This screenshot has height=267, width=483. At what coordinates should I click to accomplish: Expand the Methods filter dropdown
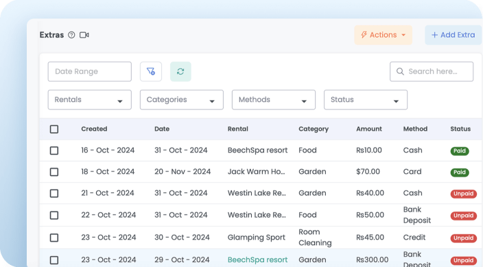point(274,100)
